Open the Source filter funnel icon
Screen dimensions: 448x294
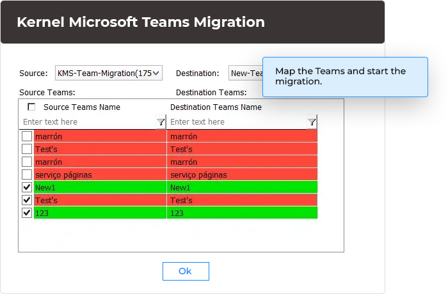[x=161, y=122]
